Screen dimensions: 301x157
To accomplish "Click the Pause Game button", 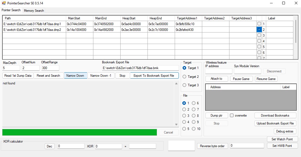I will [x=241, y=79].
